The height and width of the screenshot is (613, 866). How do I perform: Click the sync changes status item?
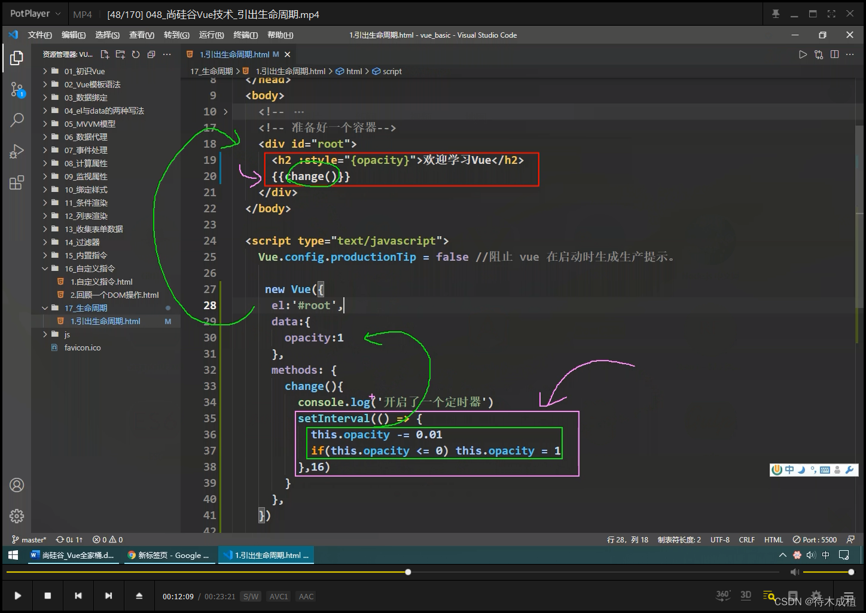[x=69, y=539]
